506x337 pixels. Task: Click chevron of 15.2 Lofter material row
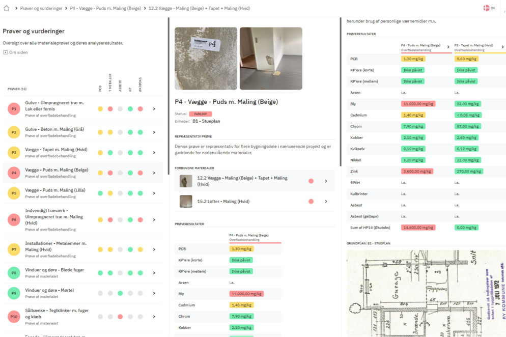(x=326, y=202)
